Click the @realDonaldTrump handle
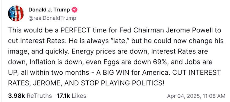 coord(52,18)
